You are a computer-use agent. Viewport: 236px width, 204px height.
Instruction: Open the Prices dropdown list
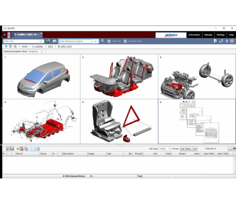[x=188, y=149]
